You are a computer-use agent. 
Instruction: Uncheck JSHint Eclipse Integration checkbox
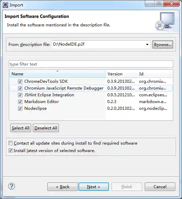[x=20, y=95]
